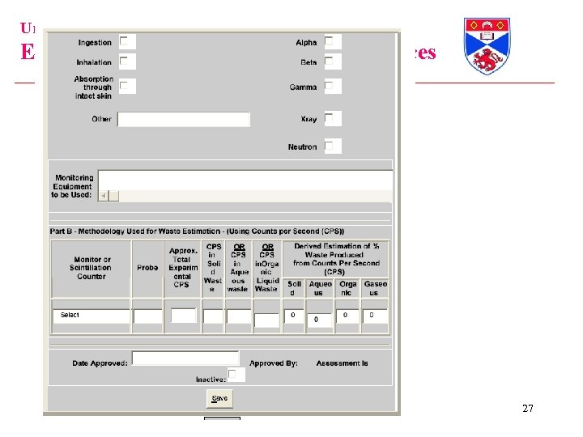Mark the assessment Inactive checkbox

pos(232,374)
